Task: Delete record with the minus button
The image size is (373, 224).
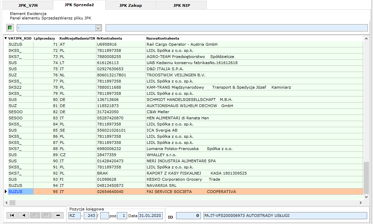Action: click(58, 215)
